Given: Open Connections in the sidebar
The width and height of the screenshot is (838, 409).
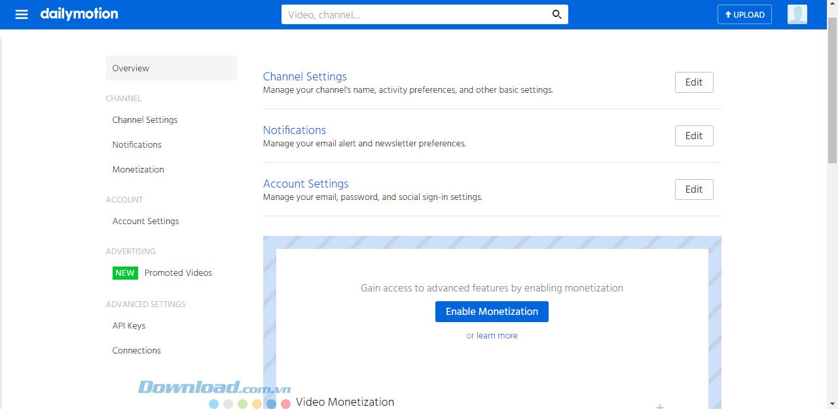Looking at the screenshot, I should coord(136,351).
